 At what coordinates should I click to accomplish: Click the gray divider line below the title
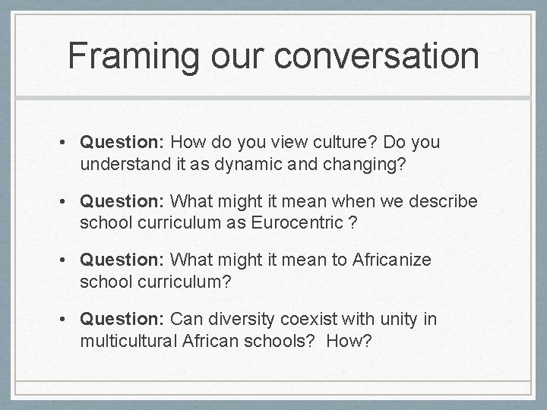click(273, 98)
